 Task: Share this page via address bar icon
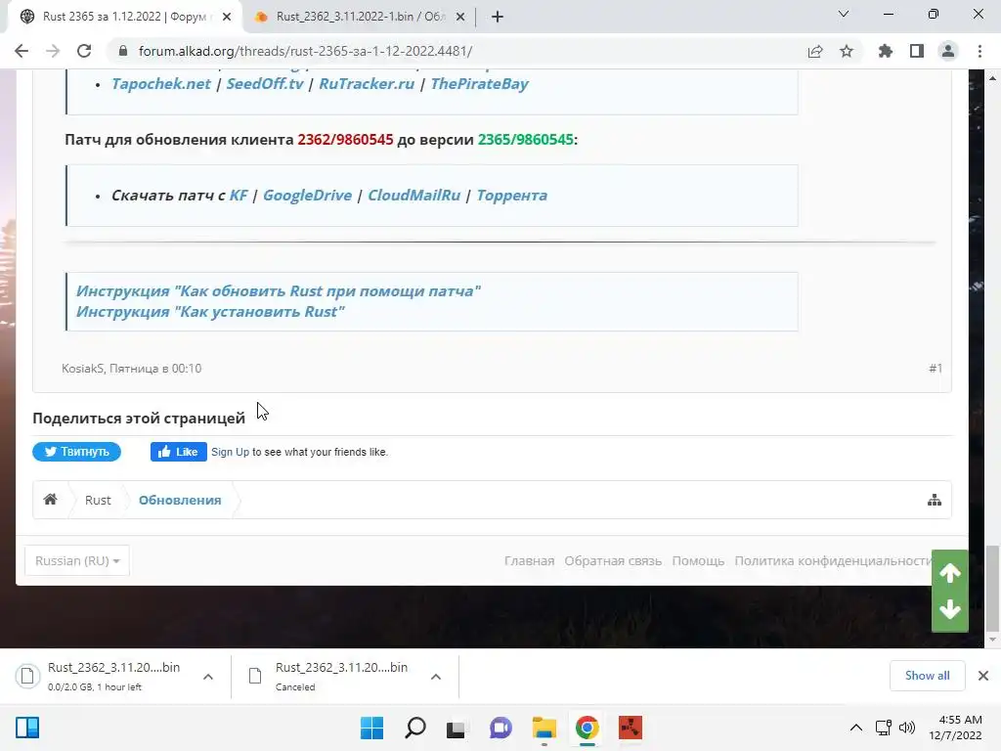(815, 51)
